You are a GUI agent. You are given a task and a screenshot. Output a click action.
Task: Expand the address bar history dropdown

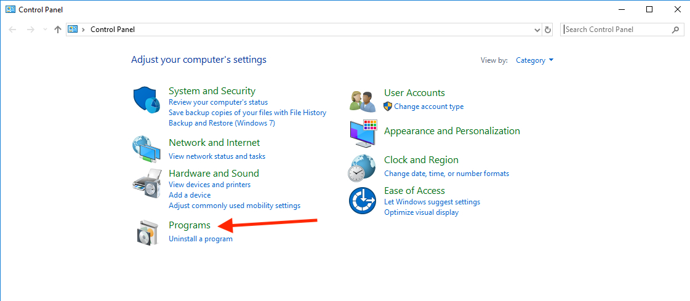tap(537, 30)
